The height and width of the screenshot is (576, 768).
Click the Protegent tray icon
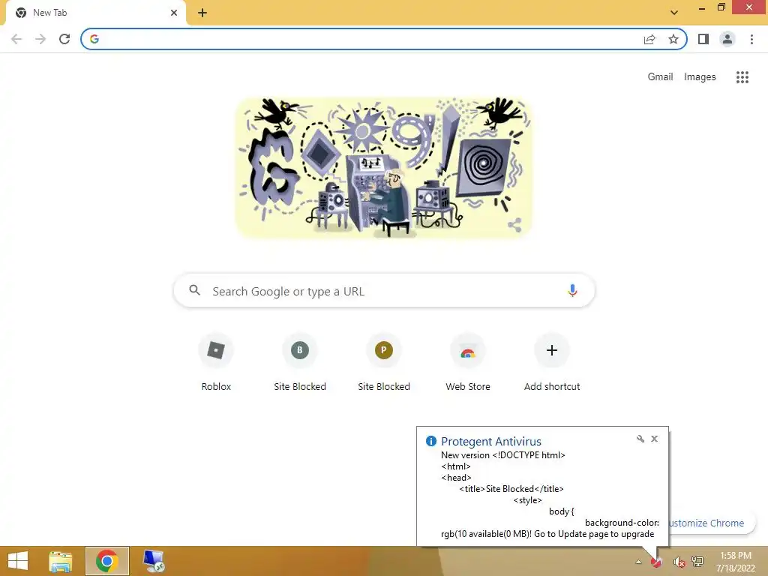coord(656,562)
